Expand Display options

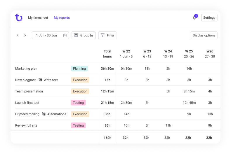click(204, 35)
